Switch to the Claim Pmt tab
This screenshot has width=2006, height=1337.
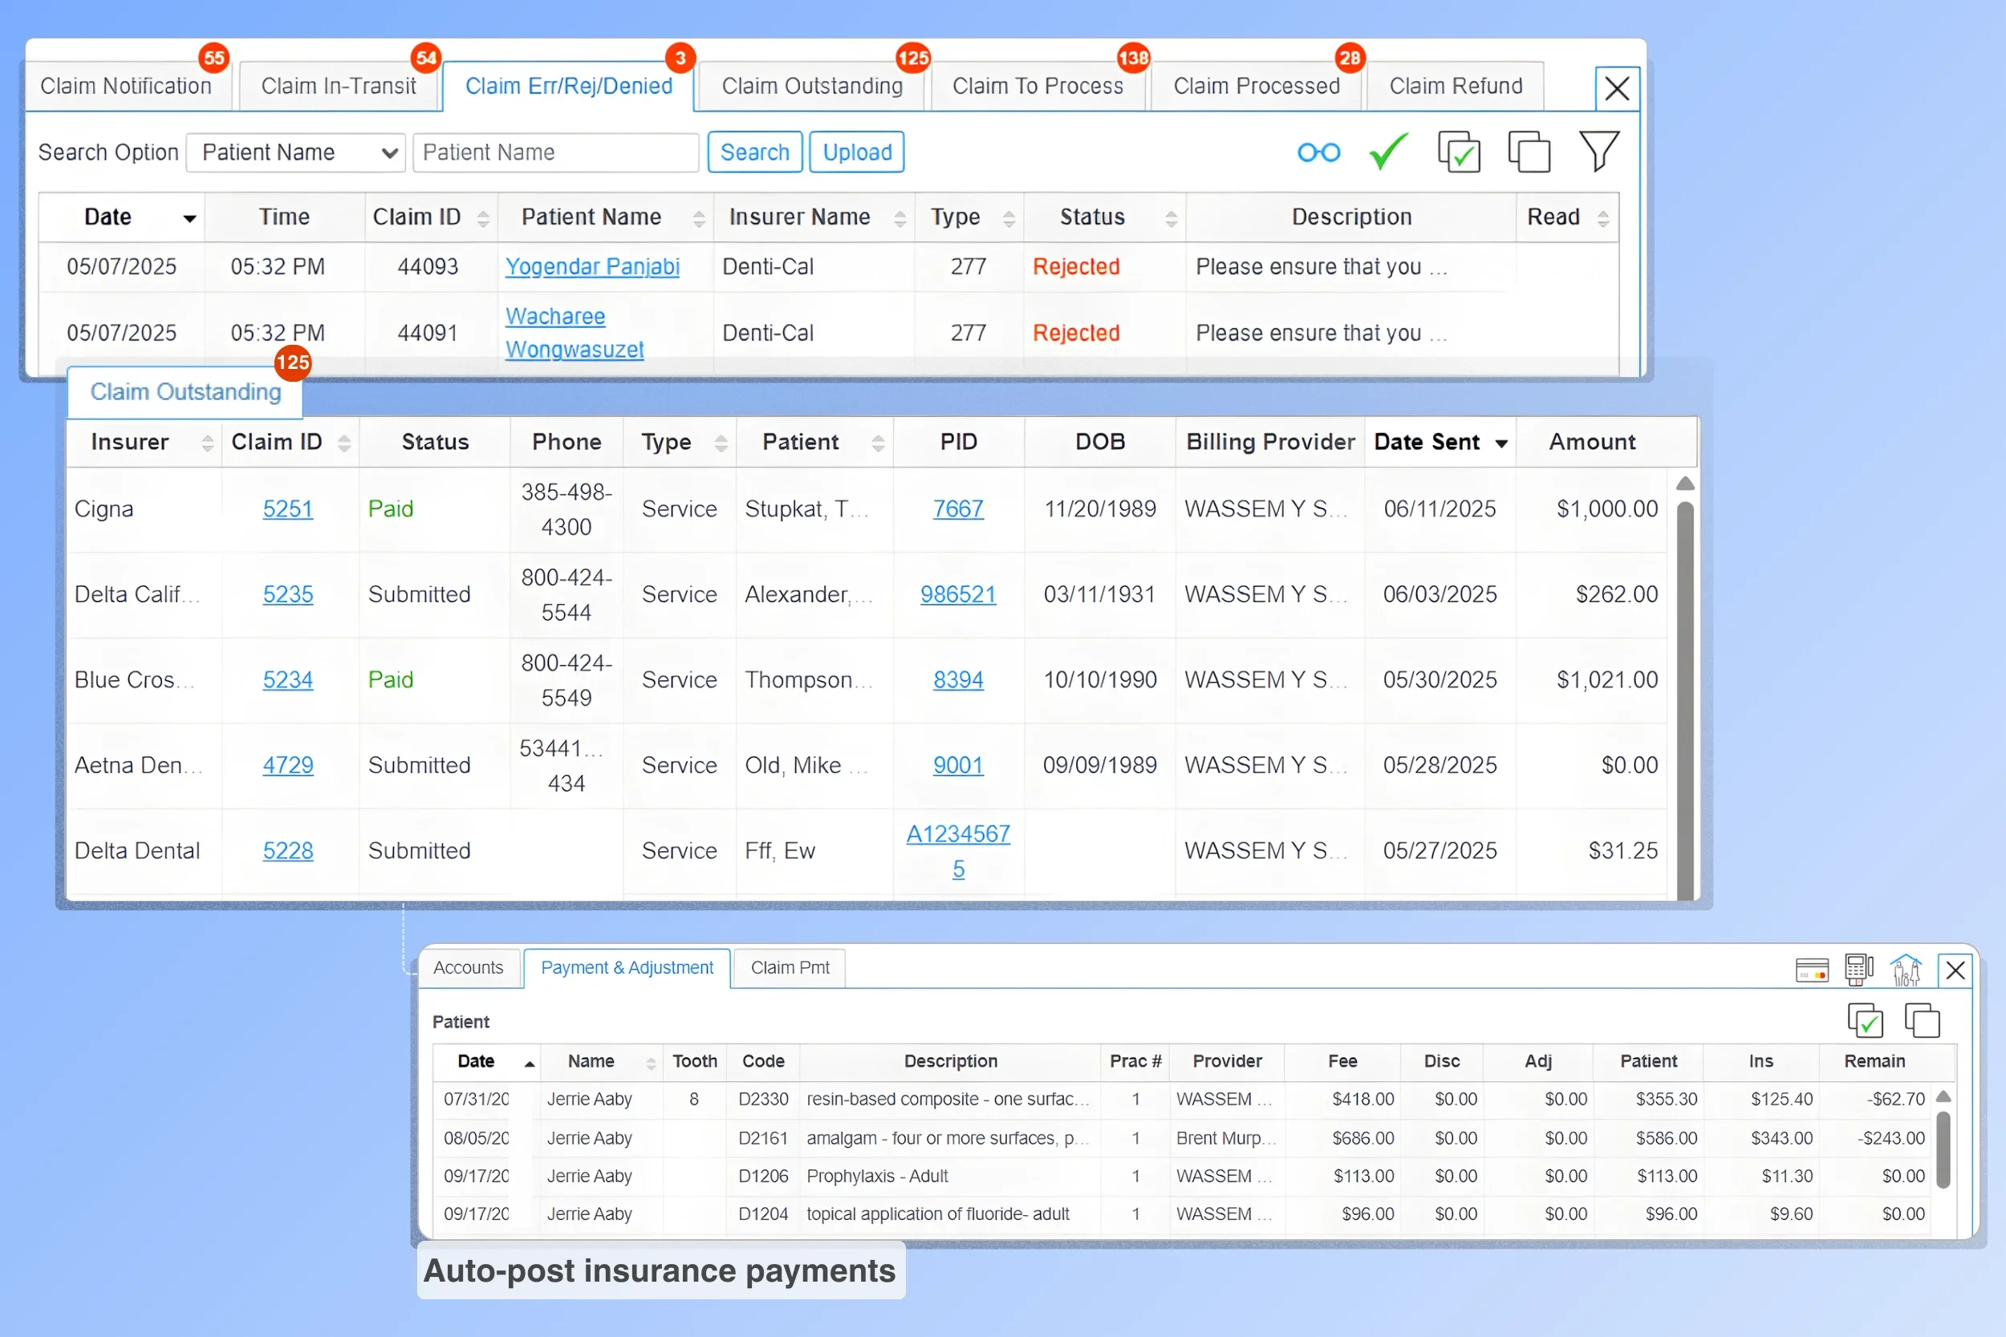[789, 967]
